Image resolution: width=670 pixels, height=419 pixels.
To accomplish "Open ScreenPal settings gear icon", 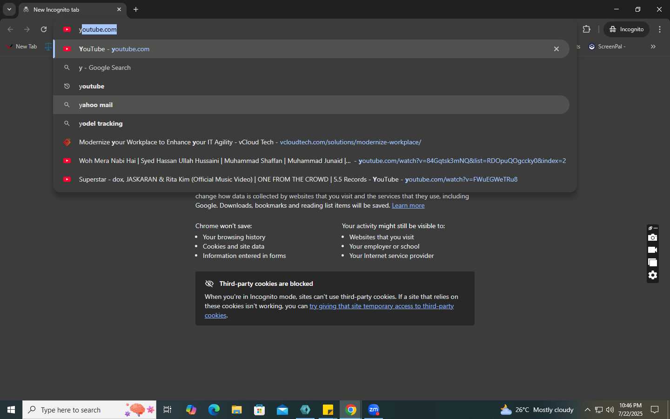I will (653, 275).
